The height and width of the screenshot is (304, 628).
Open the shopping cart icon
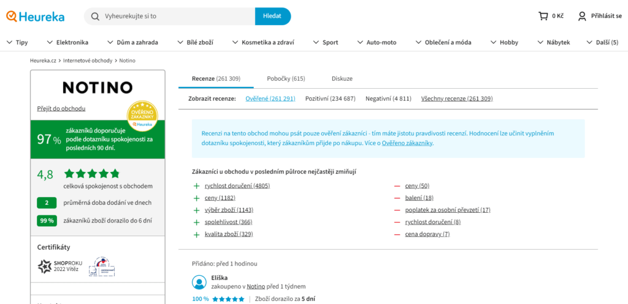coord(543,16)
